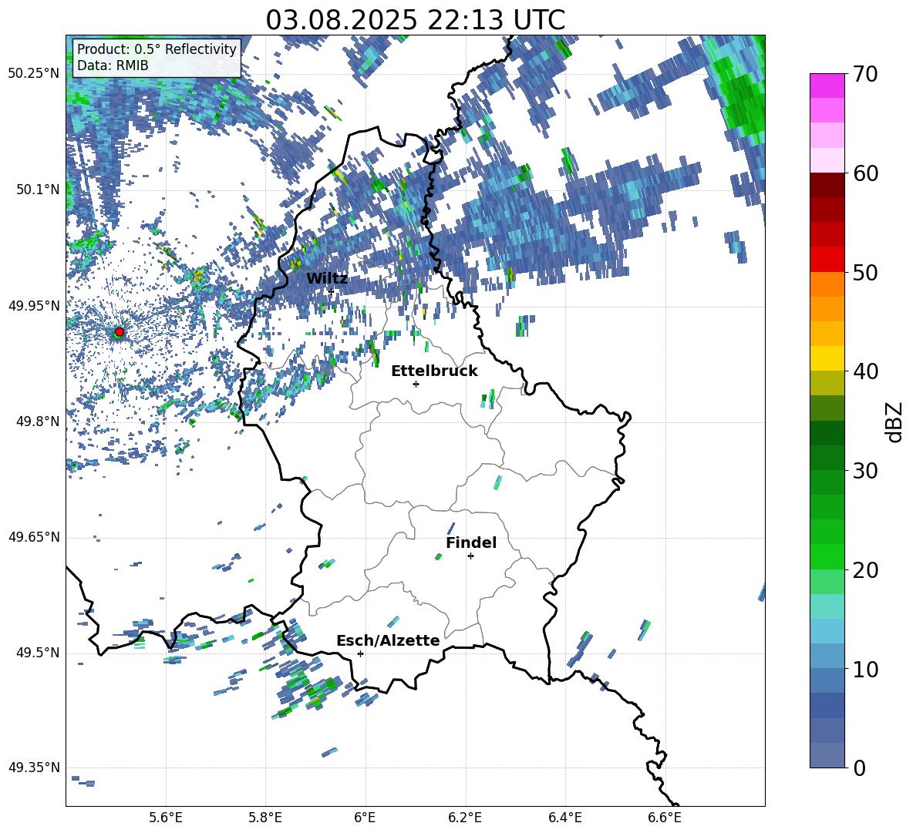This screenshot has height=833, width=913.
Task: Click the 49.65°N latitude label
Action: (x=33, y=537)
